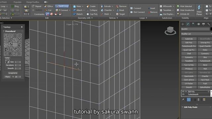The width and height of the screenshot is (212, 119).
Task: Click the Collapse tool
Action: [92, 10]
